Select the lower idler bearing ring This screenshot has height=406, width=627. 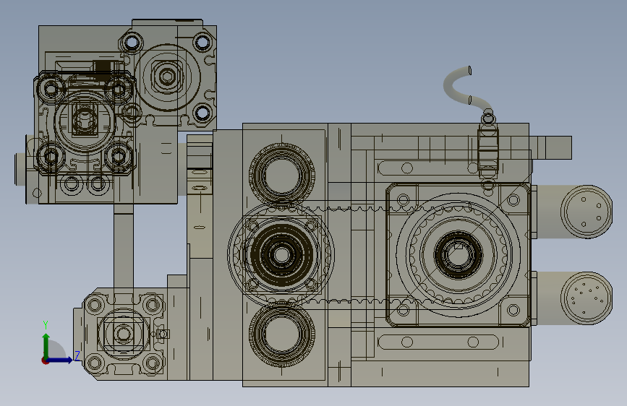(281, 334)
